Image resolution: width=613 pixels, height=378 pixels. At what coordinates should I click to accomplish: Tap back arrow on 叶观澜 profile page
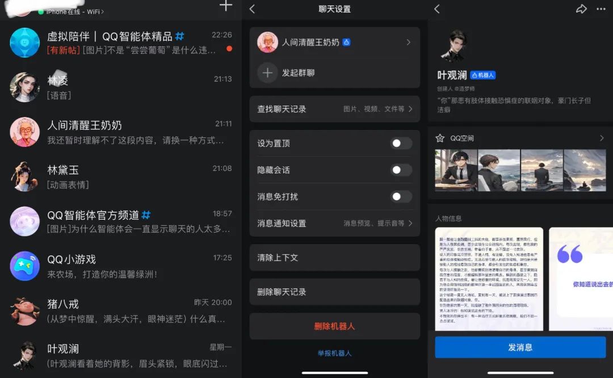[435, 9]
